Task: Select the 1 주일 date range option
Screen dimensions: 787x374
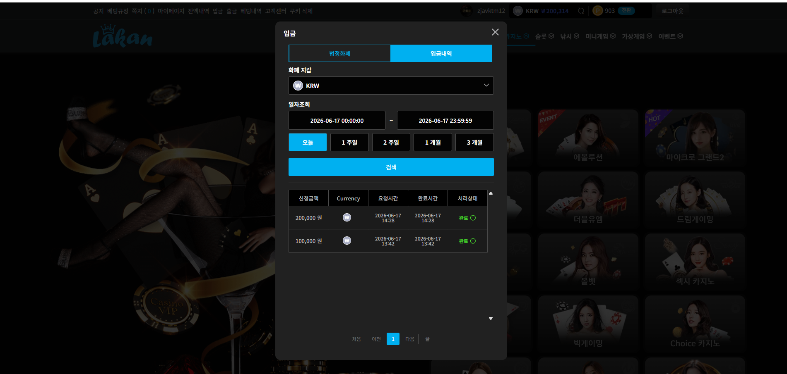Action: (349, 142)
